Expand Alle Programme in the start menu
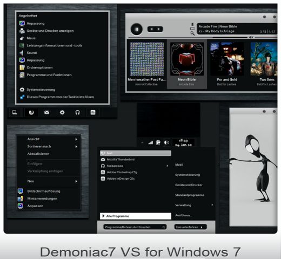The image size is (281, 259). click(x=136, y=216)
